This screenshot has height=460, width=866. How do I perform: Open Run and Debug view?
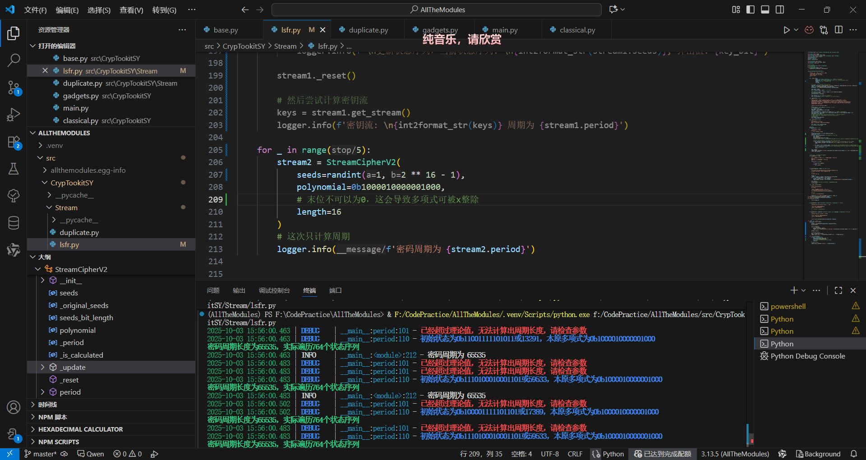pyautogui.click(x=14, y=115)
